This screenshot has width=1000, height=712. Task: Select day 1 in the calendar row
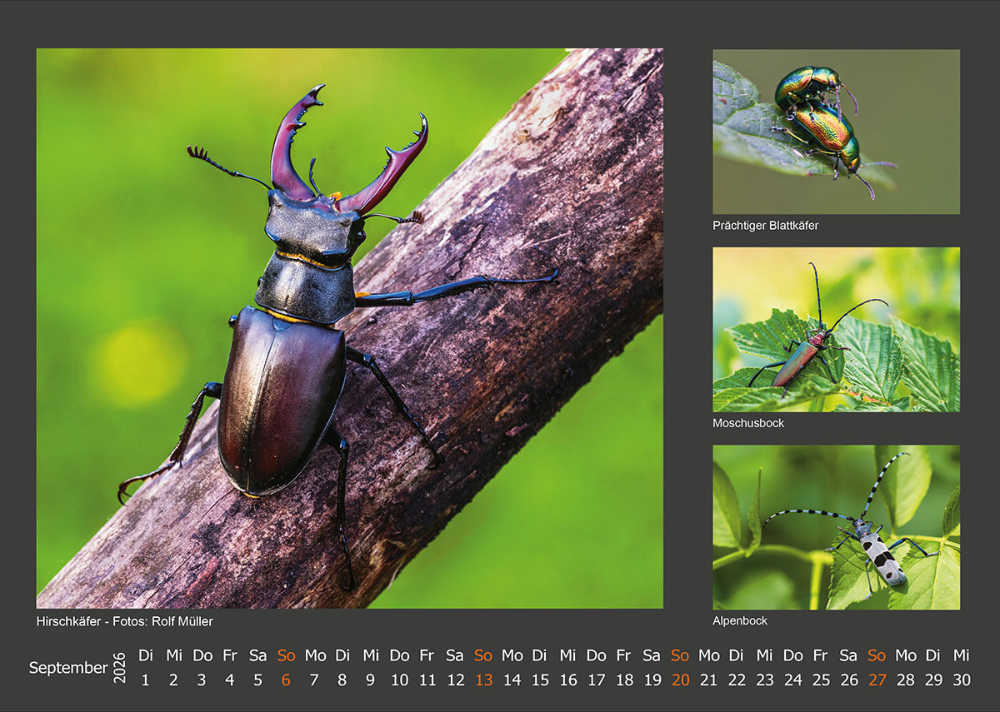(145, 680)
